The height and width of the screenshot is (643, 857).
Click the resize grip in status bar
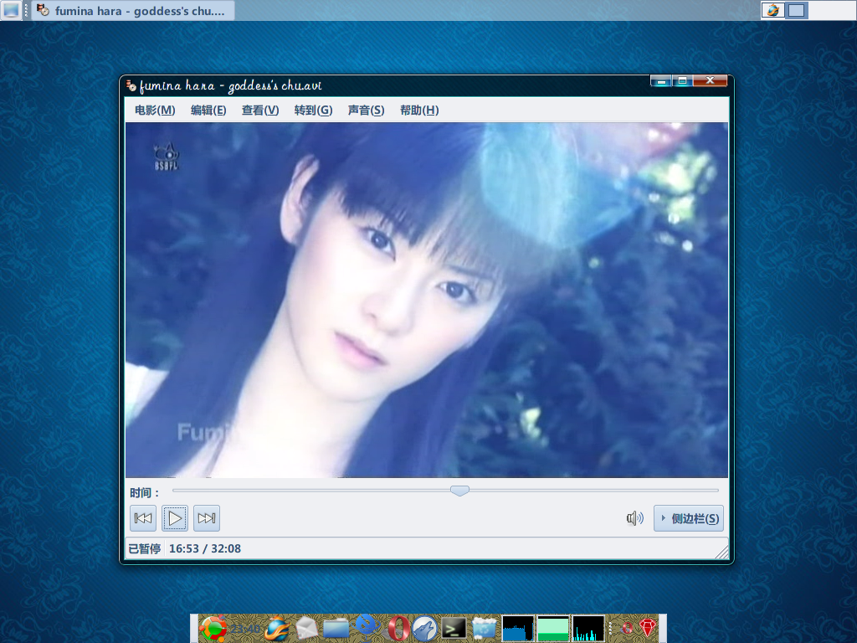(721, 552)
